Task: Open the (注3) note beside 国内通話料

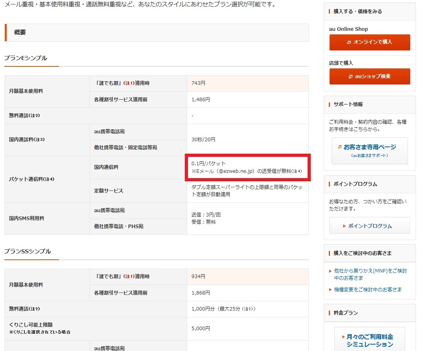Action: tap(40, 140)
